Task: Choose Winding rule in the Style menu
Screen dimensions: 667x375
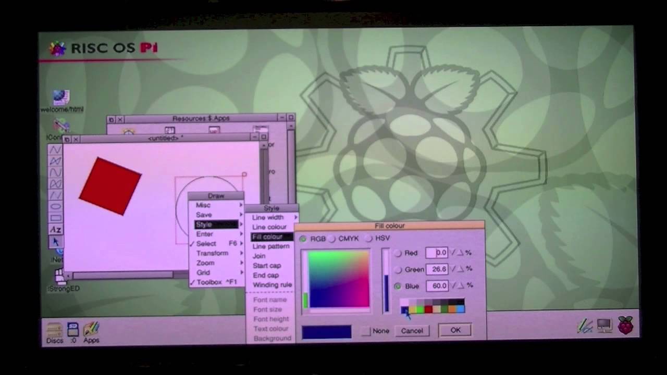Action: pyautogui.click(x=271, y=285)
